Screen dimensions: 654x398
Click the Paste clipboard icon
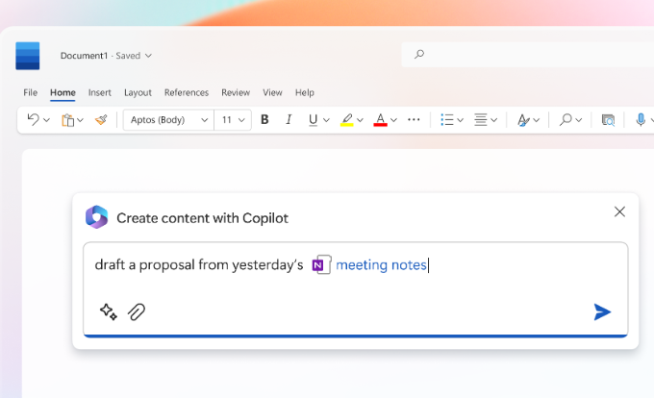pos(67,120)
